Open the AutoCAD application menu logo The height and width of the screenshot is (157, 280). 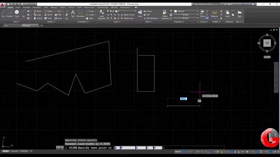pyautogui.click(x=2, y=5)
